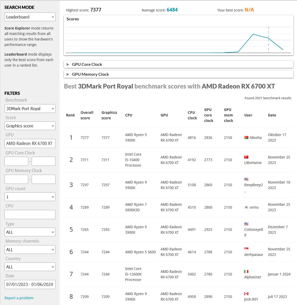The width and height of the screenshot is (297, 305).
Task: Click the GPU Memory Clock maximum field
Action: [43, 179]
